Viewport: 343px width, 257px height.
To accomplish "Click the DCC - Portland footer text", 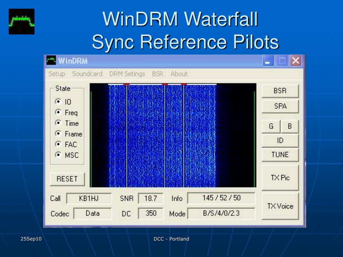I will click(x=171, y=239).
